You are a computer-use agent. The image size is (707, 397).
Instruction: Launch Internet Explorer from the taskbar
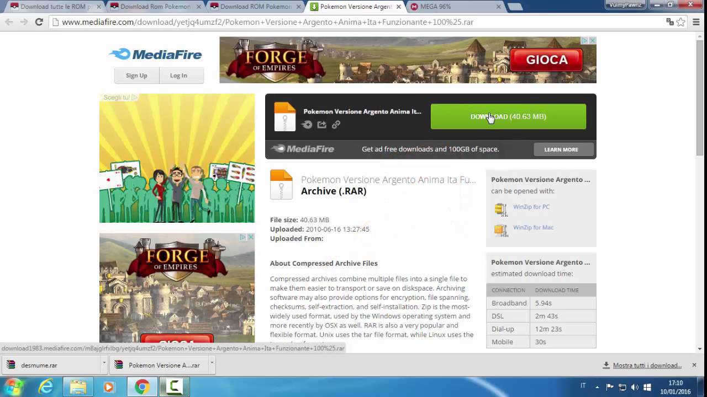[46, 387]
